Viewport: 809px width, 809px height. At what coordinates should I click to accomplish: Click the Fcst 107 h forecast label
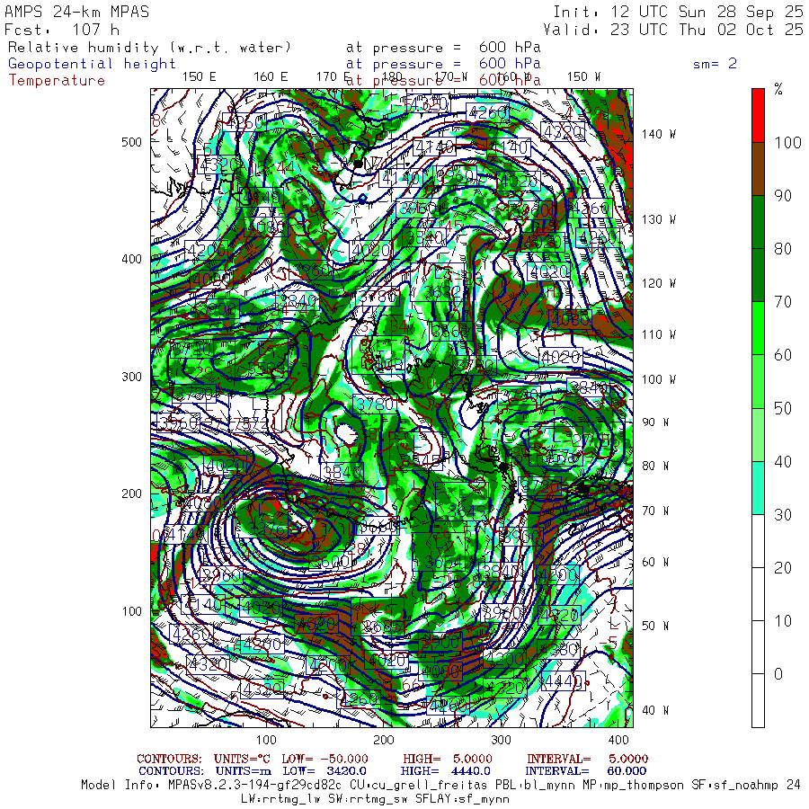click(62, 30)
